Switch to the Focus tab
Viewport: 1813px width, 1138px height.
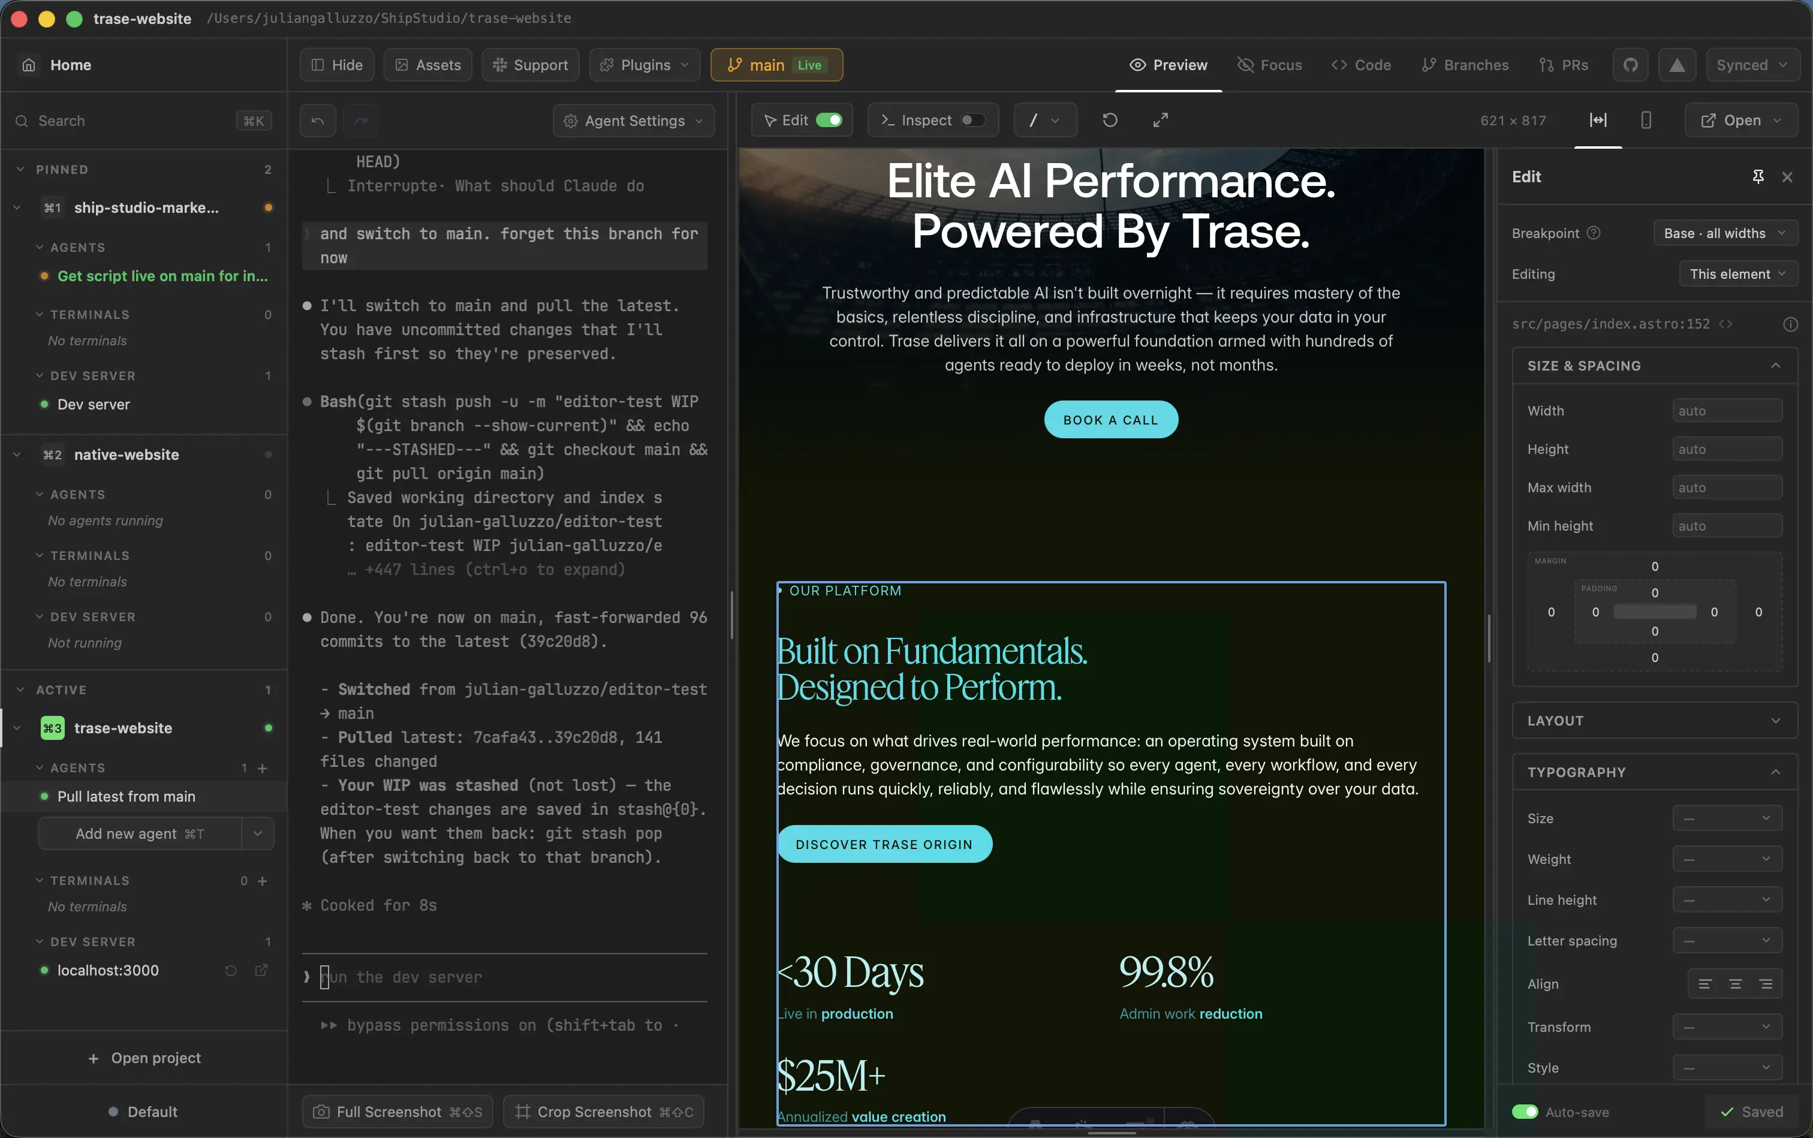(x=1269, y=65)
